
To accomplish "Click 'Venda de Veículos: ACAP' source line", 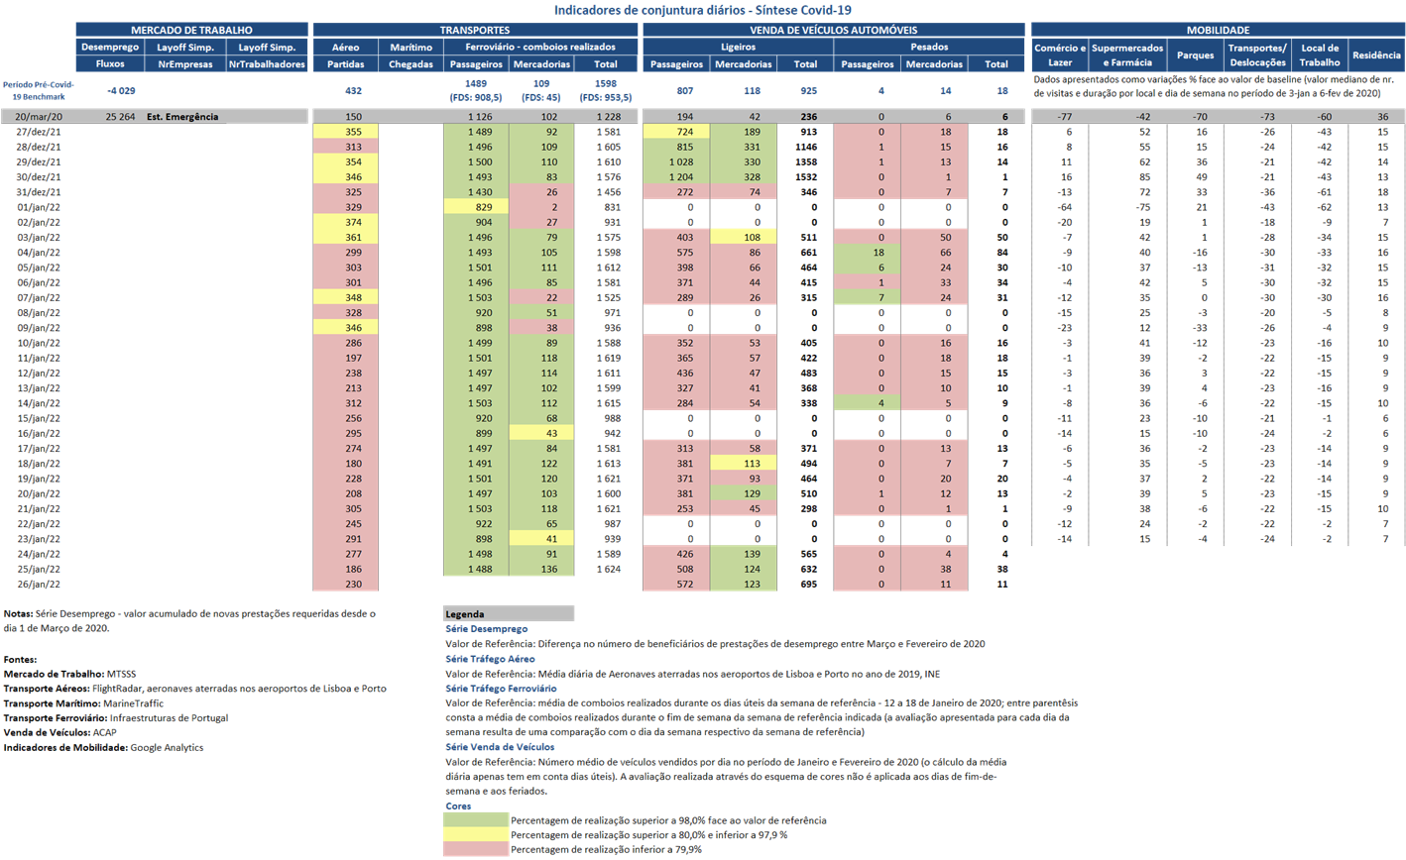I will click(x=59, y=733).
